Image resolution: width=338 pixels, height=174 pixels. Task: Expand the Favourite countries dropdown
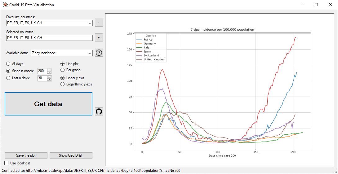click(90, 23)
